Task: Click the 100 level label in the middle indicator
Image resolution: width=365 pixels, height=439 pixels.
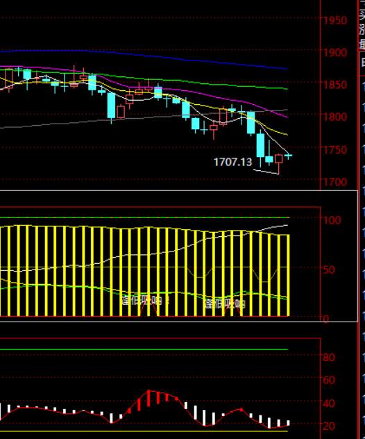Action: coord(332,220)
